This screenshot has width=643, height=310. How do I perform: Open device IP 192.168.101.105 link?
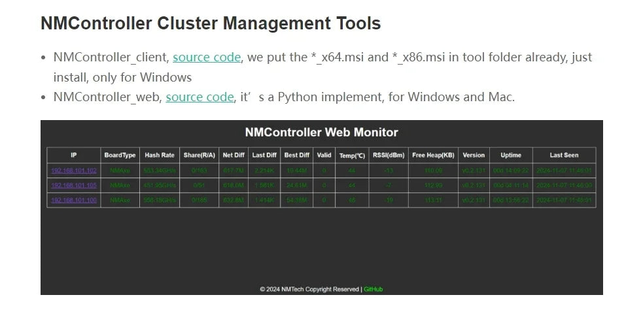tap(74, 185)
